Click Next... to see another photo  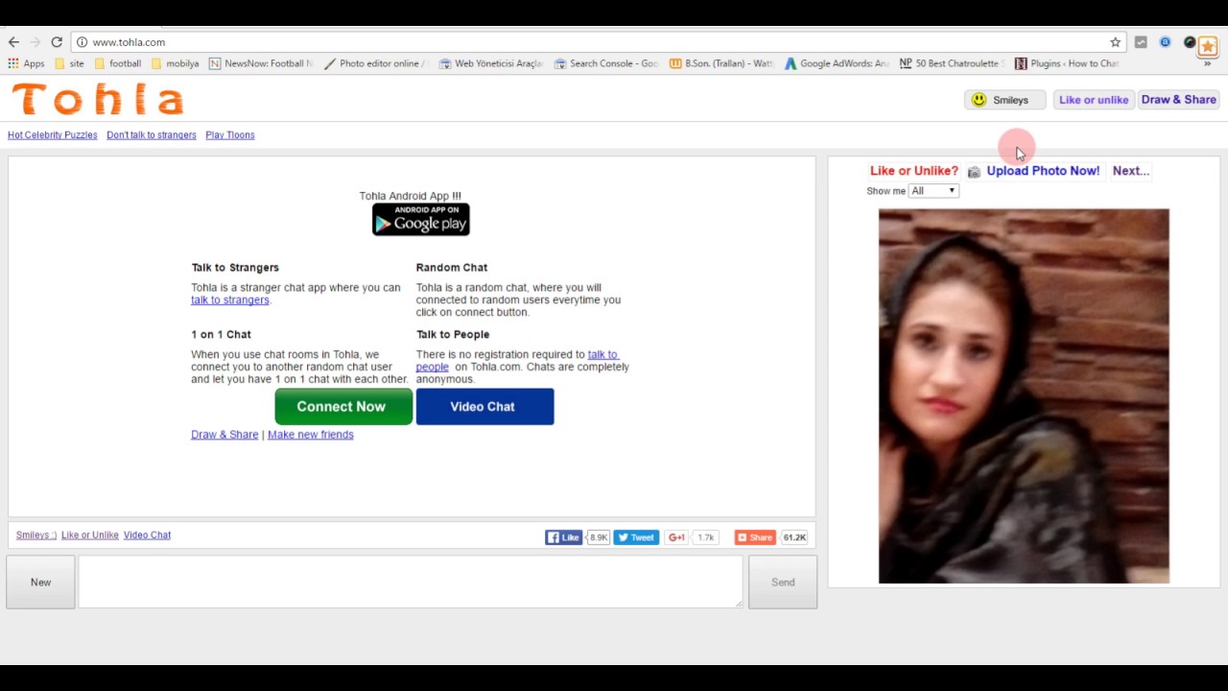tap(1131, 171)
